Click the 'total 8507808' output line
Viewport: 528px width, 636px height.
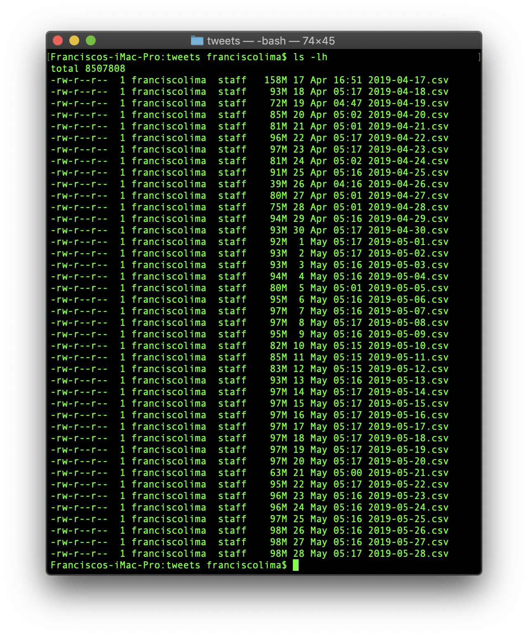(x=88, y=68)
